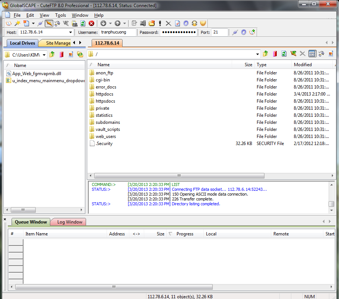Viewport: 339px width, 299px height.
Task: Click local pane folder synchronize icon
Action: [80, 54]
